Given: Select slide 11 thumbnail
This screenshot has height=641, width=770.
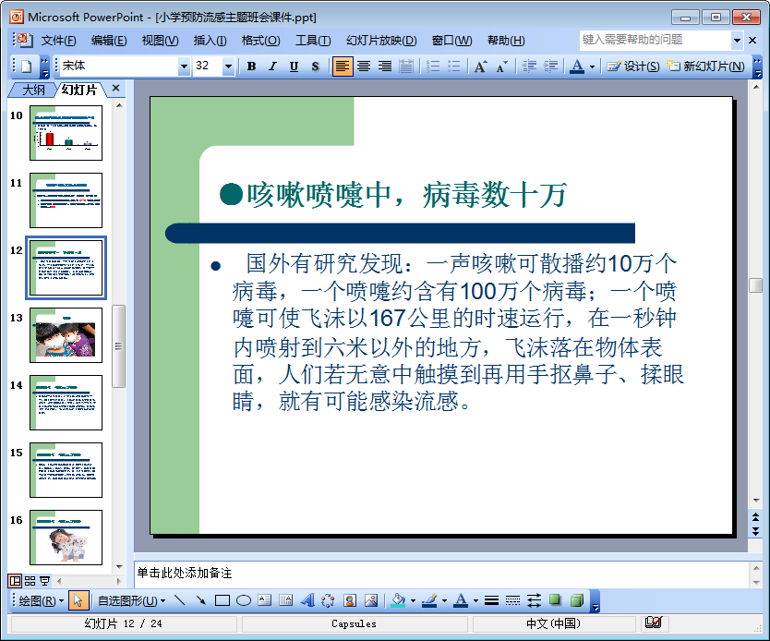Looking at the screenshot, I should click(66, 200).
